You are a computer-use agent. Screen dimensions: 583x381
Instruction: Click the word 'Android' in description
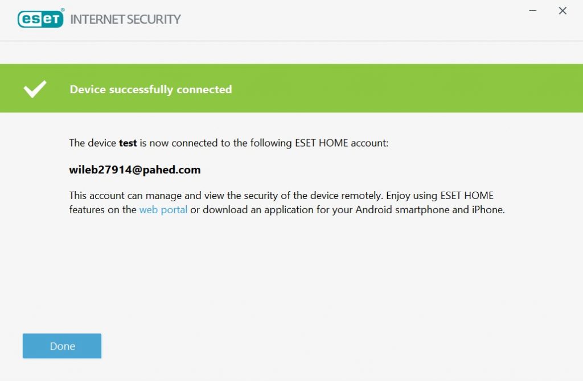(x=374, y=209)
